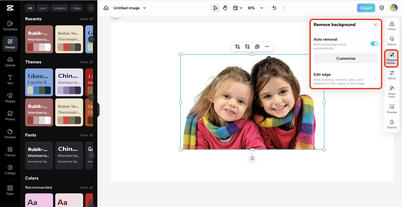This screenshot has width=402, height=207.
Task: Expand the style tags chevron
Action: (x=90, y=8)
